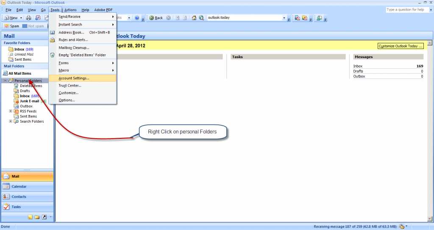This screenshot has width=434, height=230.
Task: Click the Adobe PDF convert-folders icon
Action: click(x=305, y=18)
